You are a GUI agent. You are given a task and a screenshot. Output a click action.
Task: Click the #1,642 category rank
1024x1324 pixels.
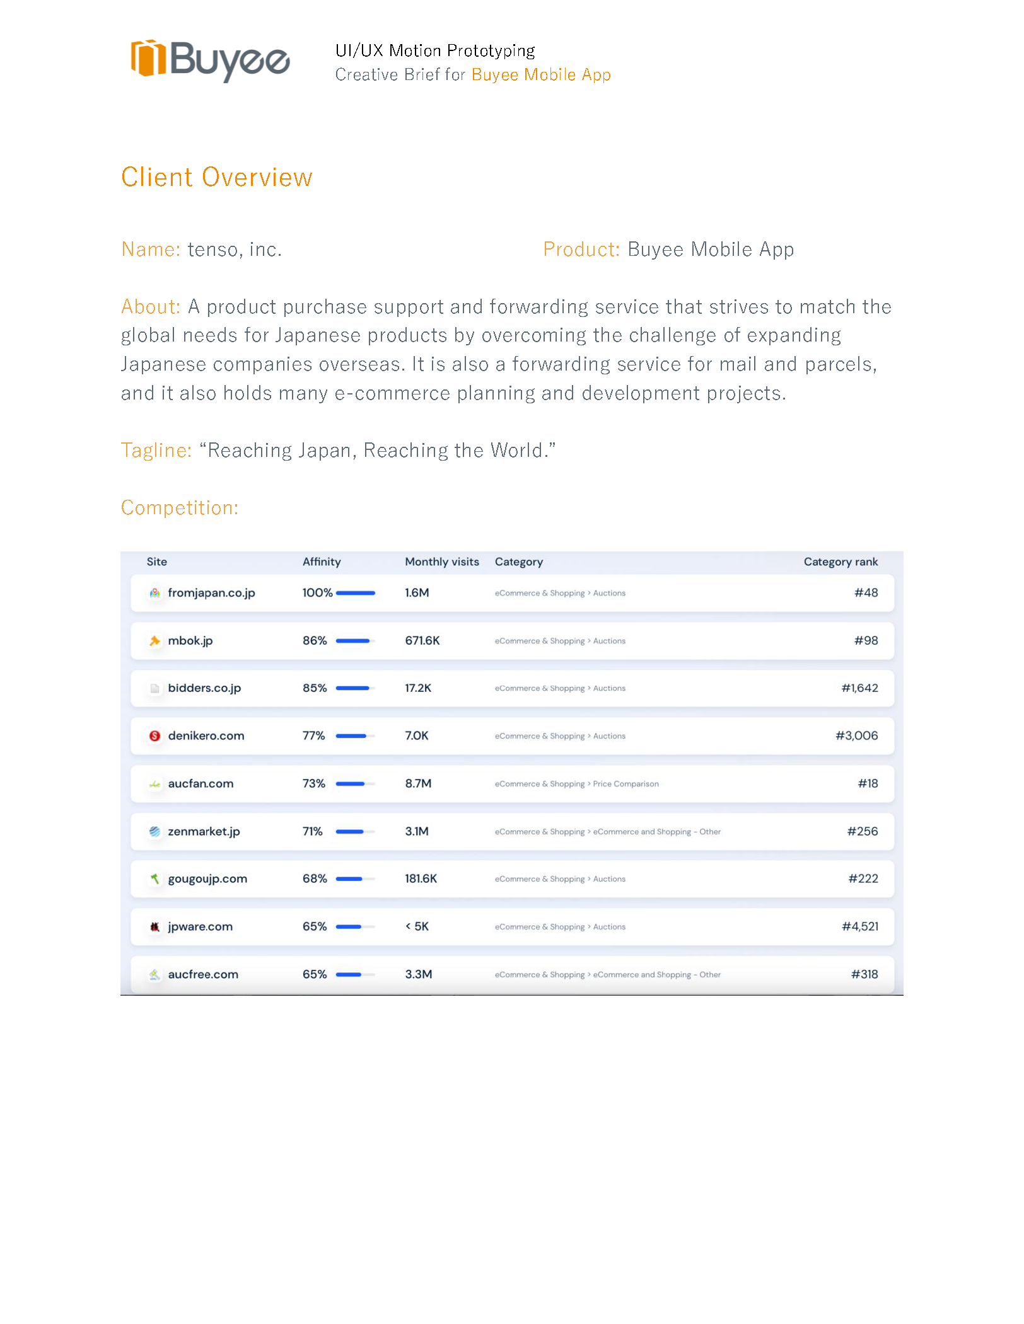(x=859, y=688)
